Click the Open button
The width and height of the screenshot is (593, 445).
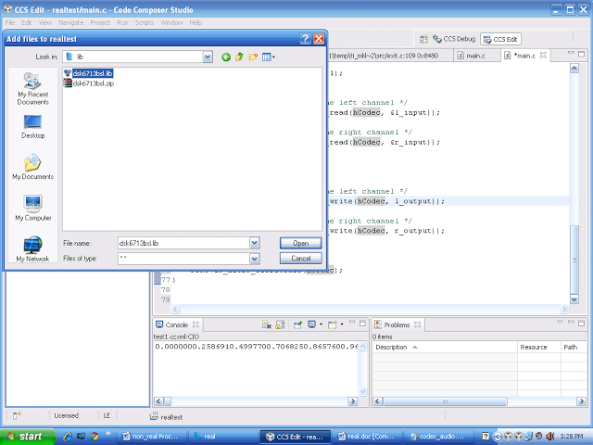point(300,243)
